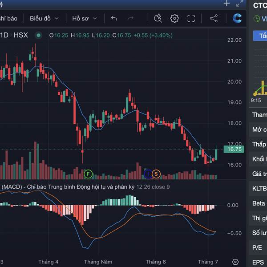Click the undo arrow in the toolbar
Image resolution: width=267 pixels, height=267 pixels.
click(x=114, y=18)
